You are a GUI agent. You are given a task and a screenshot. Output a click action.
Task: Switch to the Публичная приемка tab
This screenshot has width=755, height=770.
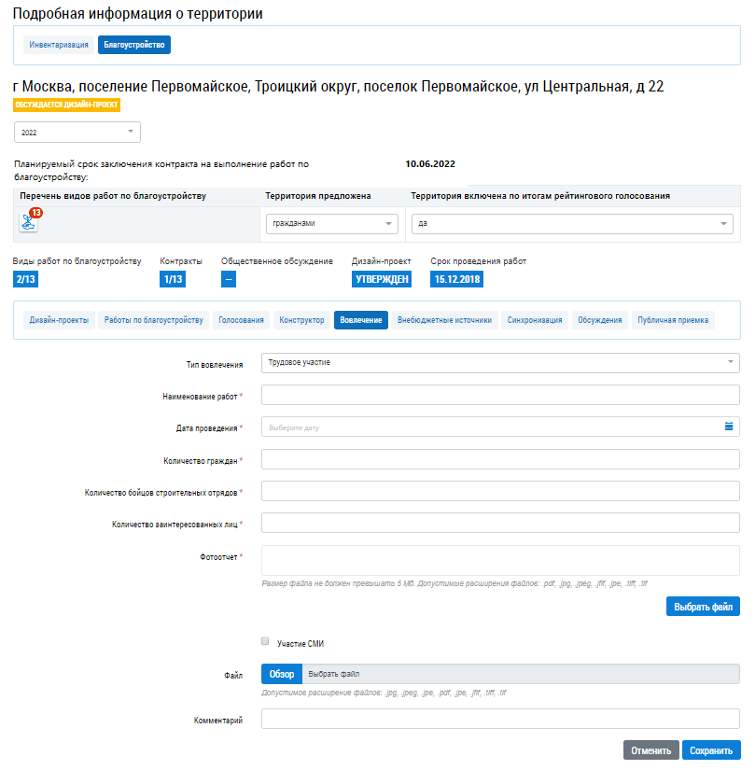(x=673, y=320)
